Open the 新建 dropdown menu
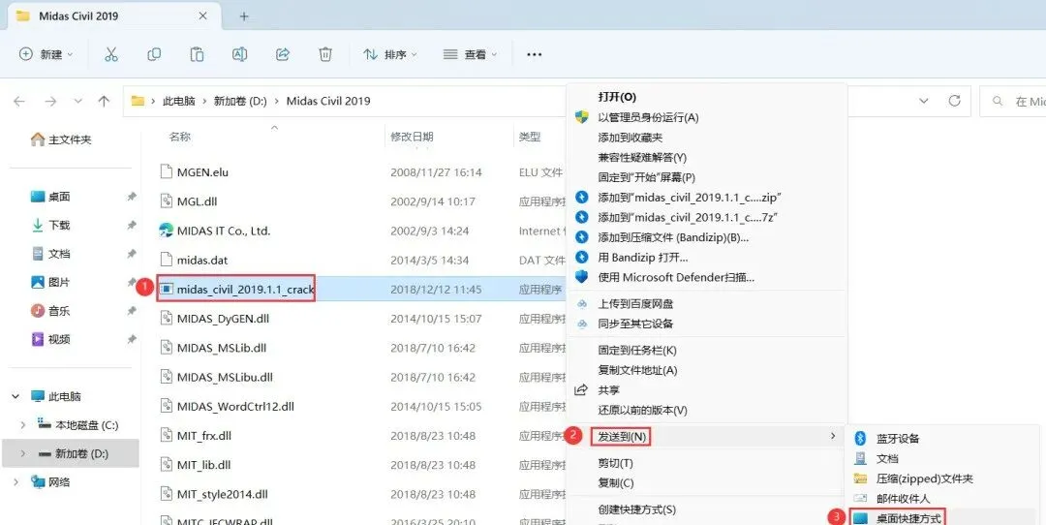Screen dimensions: 1046x525 46,54
